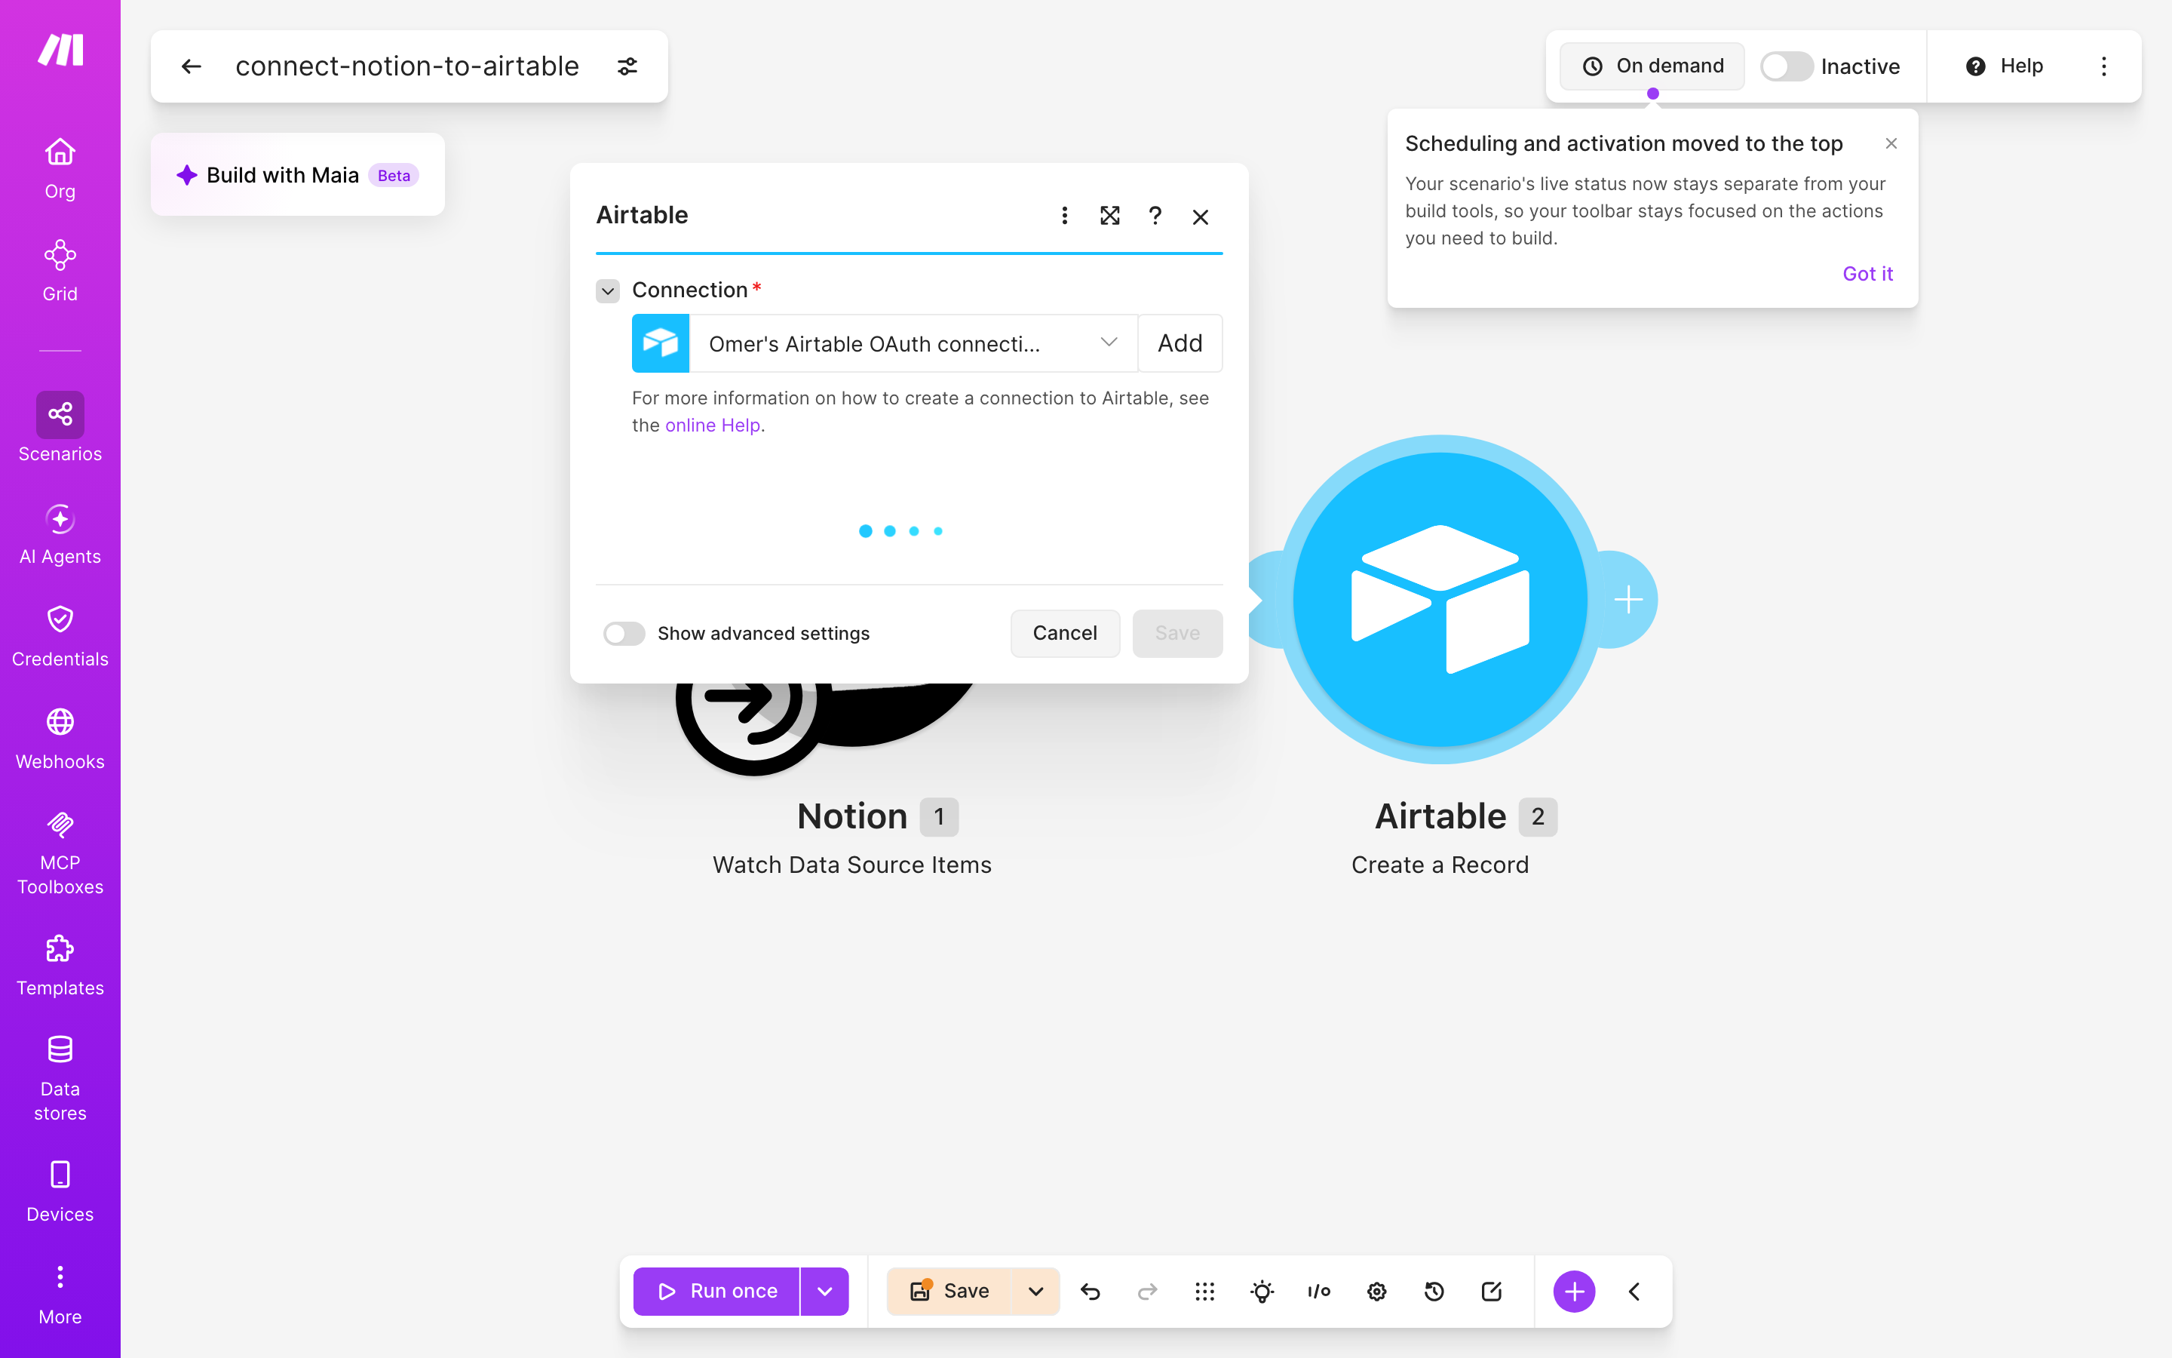
Task: Toggle the Inactive scenario switch
Action: tap(1786, 66)
